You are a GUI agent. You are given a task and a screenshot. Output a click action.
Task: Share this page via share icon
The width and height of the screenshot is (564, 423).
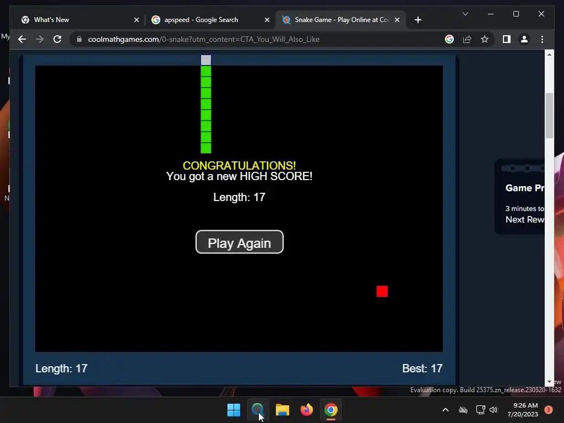[467, 39]
